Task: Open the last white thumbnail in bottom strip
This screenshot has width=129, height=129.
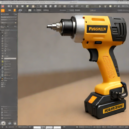Action: [x=57, y=127]
